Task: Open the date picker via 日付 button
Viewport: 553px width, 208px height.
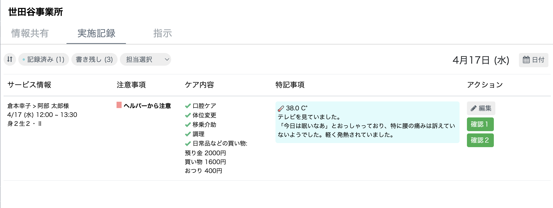Action: click(x=533, y=60)
